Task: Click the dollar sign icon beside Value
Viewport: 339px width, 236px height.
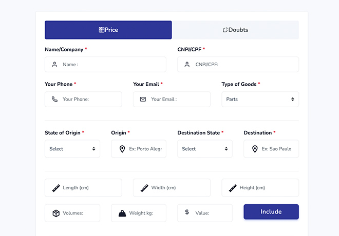Action: [x=187, y=212]
